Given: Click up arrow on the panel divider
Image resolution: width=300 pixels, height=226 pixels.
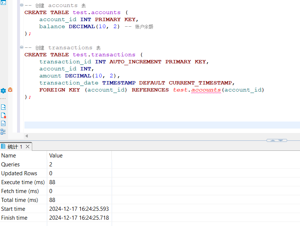Looking at the screenshot, I should (x=273, y=140).
